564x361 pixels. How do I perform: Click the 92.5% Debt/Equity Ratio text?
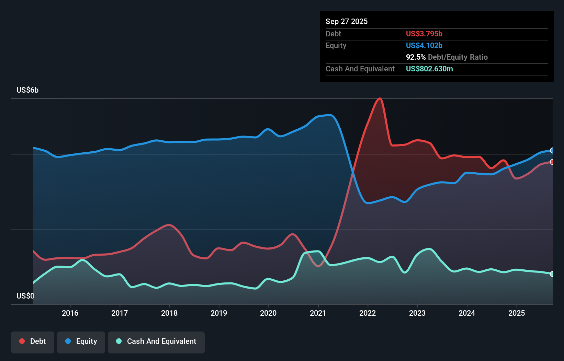tap(447, 57)
